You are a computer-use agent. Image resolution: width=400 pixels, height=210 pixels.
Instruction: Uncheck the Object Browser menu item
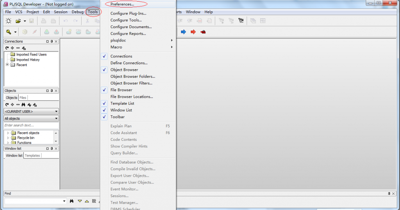click(x=124, y=70)
